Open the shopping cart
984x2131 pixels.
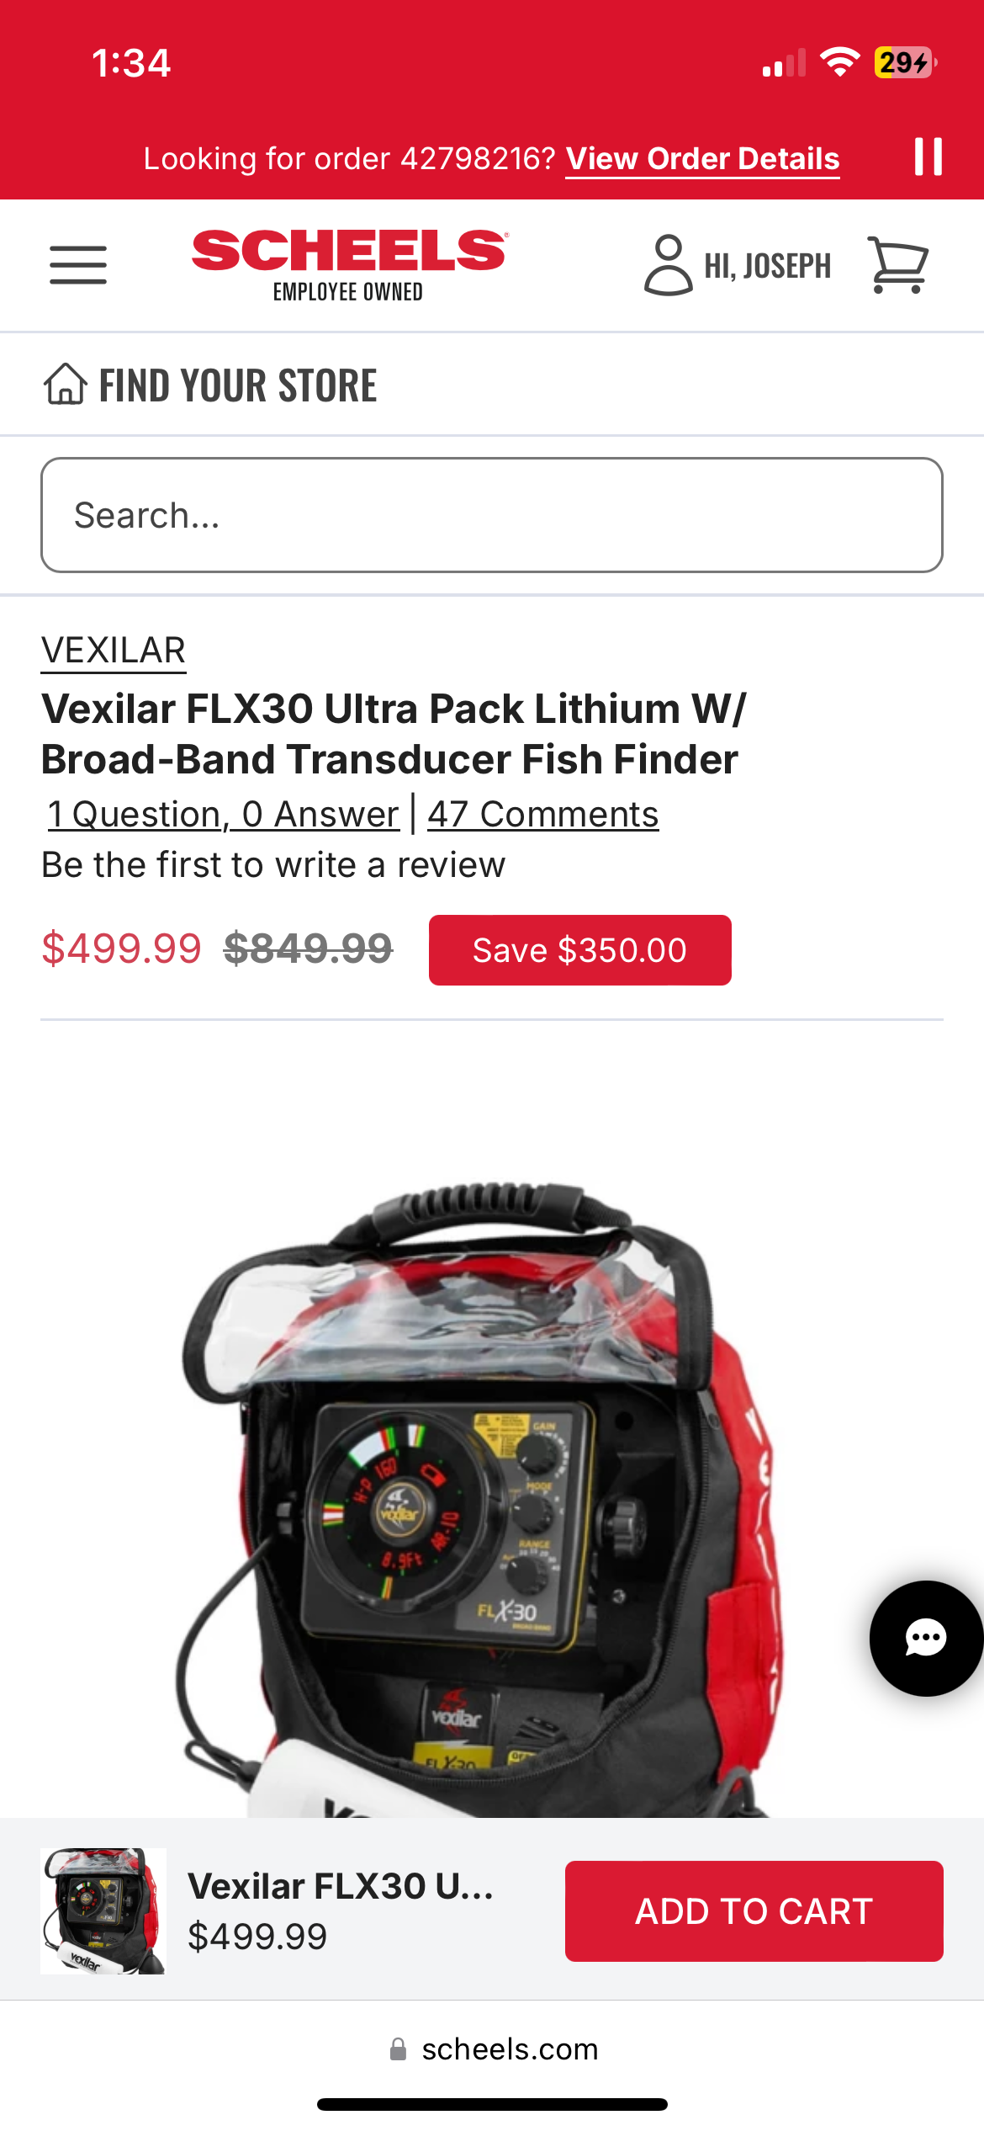(x=897, y=265)
